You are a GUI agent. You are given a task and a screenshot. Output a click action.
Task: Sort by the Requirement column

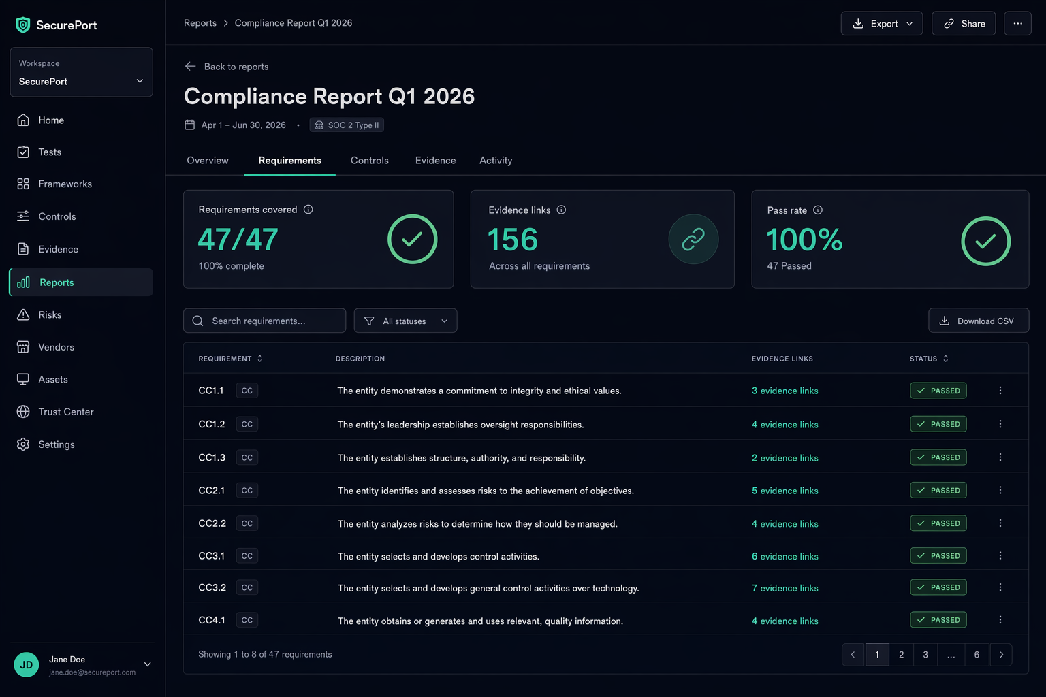coord(230,359)
